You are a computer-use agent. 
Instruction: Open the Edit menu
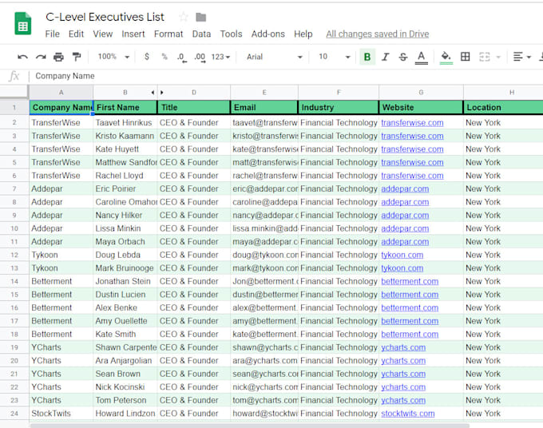[x=76, y=34]
